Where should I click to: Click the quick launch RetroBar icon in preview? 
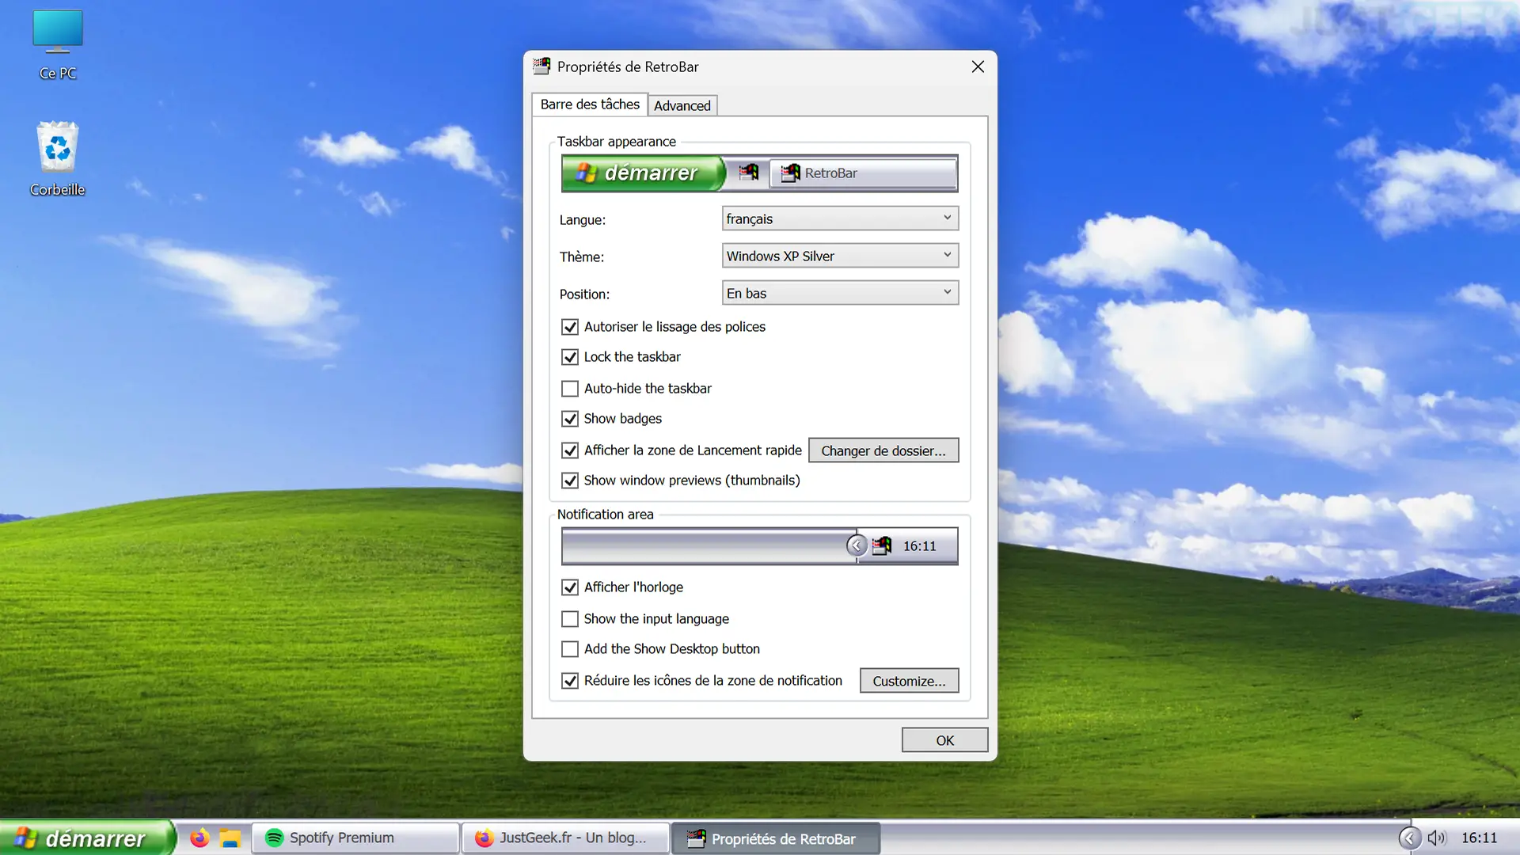(x=748, y=173)
